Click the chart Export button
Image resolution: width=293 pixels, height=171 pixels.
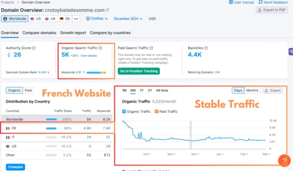tap(273, 90)
